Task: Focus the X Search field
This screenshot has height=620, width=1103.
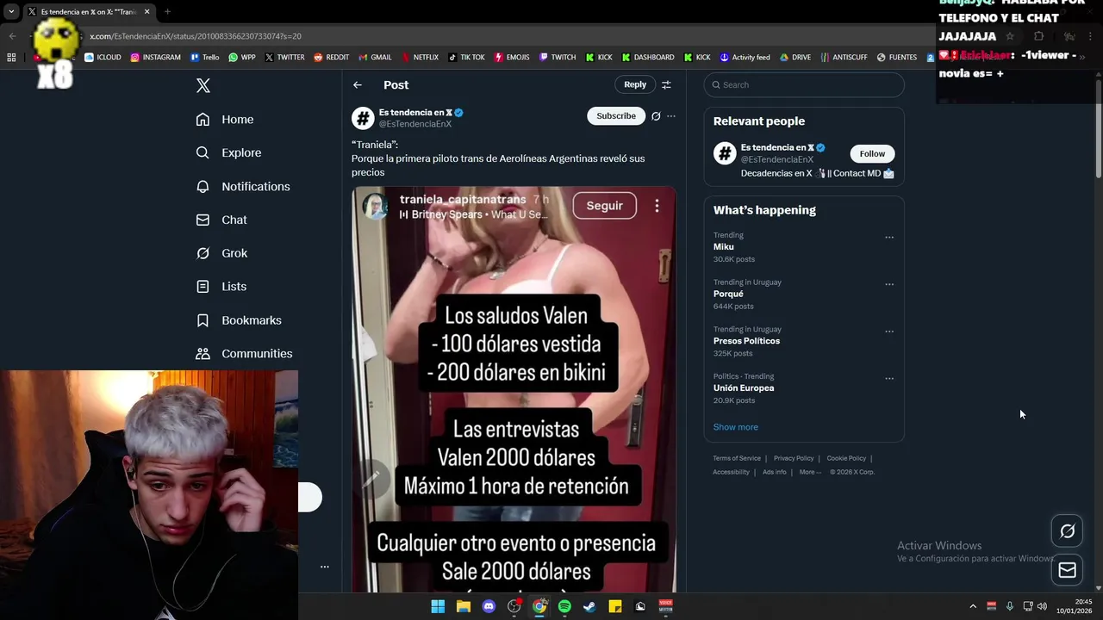Action: tap(804, 84)
